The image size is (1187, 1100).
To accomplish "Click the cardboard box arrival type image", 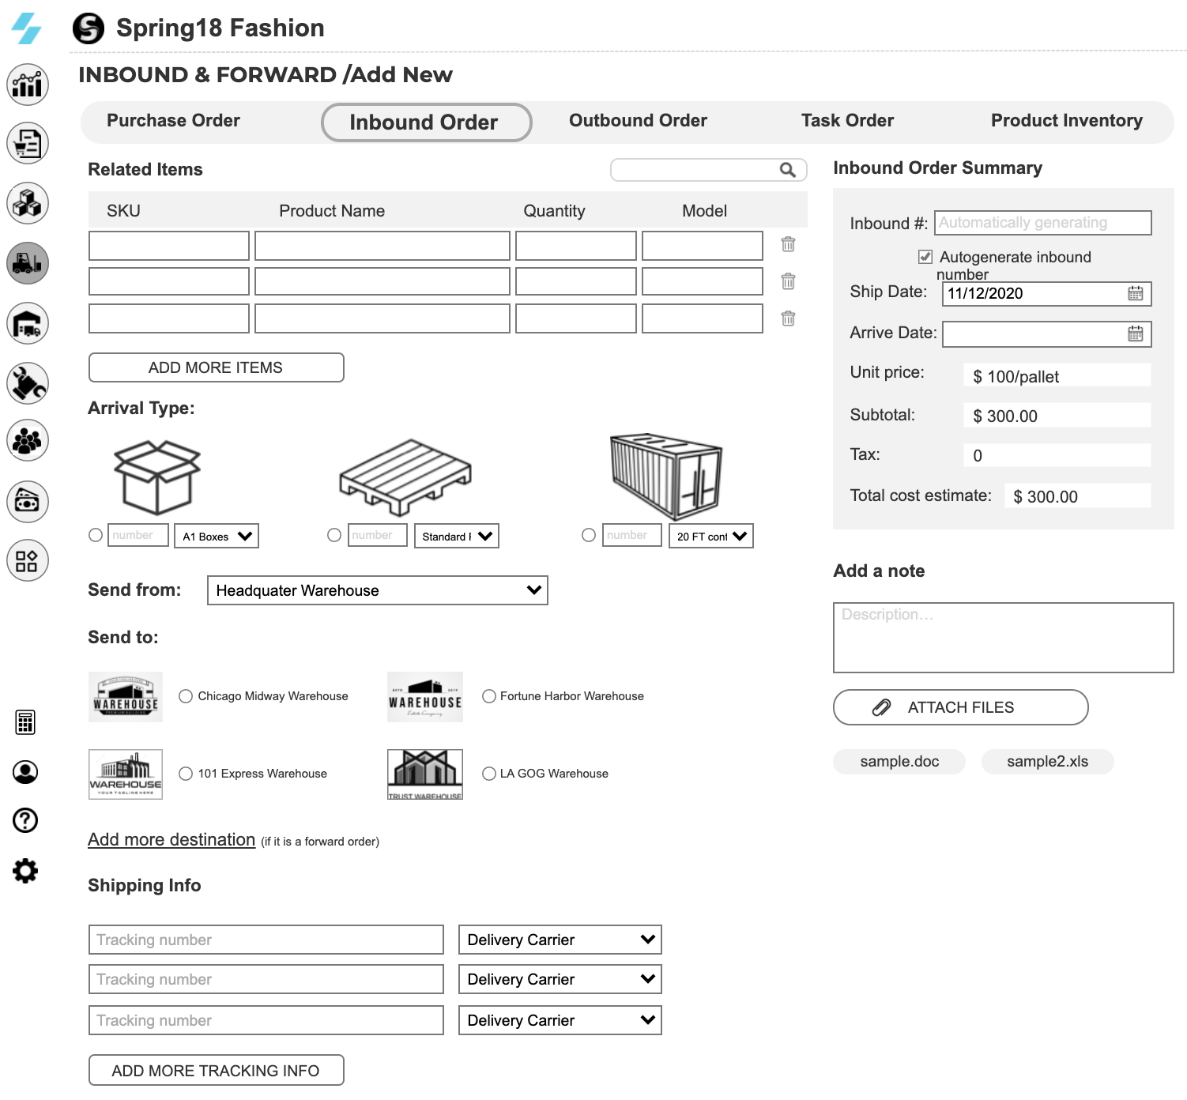I will [x=157, y=477].
